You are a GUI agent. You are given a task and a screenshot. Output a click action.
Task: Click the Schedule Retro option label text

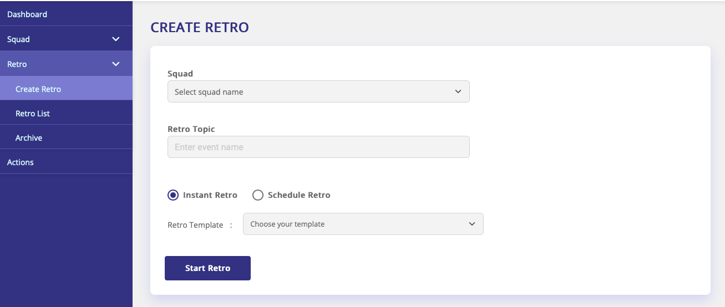(x=299, y=195)
